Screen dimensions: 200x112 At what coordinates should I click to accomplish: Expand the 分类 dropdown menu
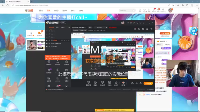tap(56, 10)
